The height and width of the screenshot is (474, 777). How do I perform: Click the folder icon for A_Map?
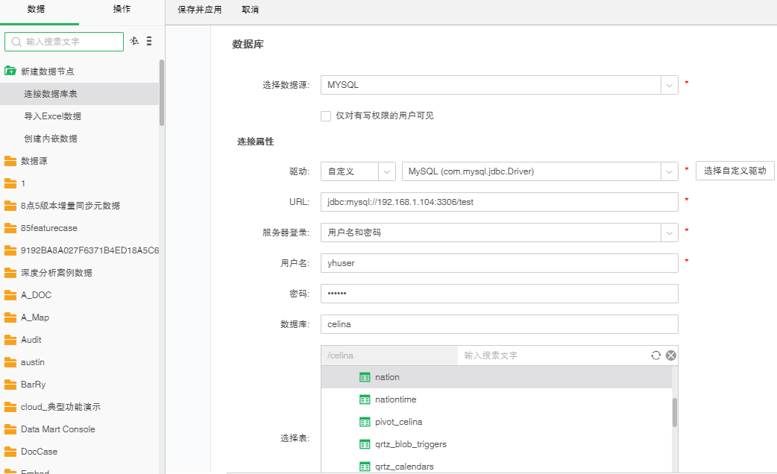10,317
